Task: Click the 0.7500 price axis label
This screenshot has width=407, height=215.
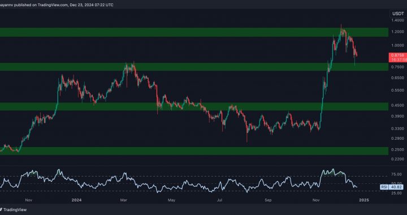Action: point(397,67)
